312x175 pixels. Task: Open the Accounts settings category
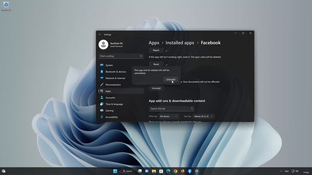[x=121, y=98]
